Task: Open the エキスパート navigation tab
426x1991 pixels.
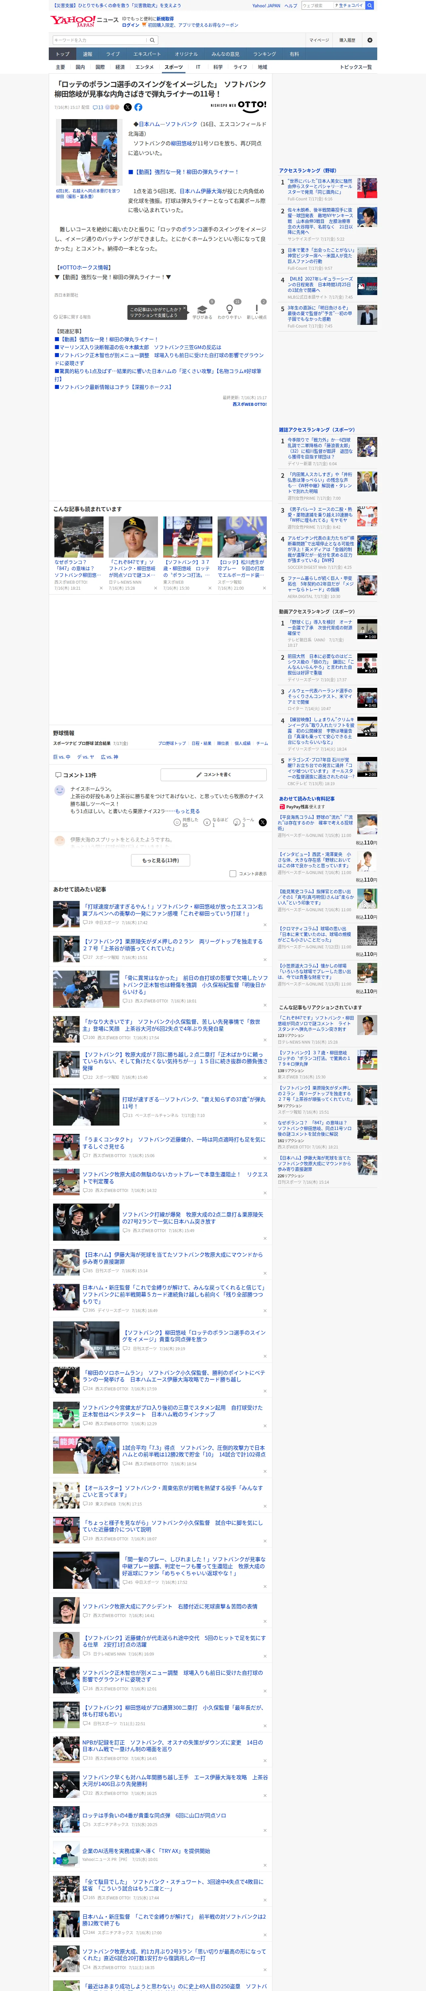Action: 147,54
